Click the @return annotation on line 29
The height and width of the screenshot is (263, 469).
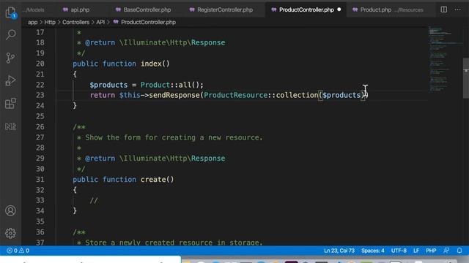100,159
